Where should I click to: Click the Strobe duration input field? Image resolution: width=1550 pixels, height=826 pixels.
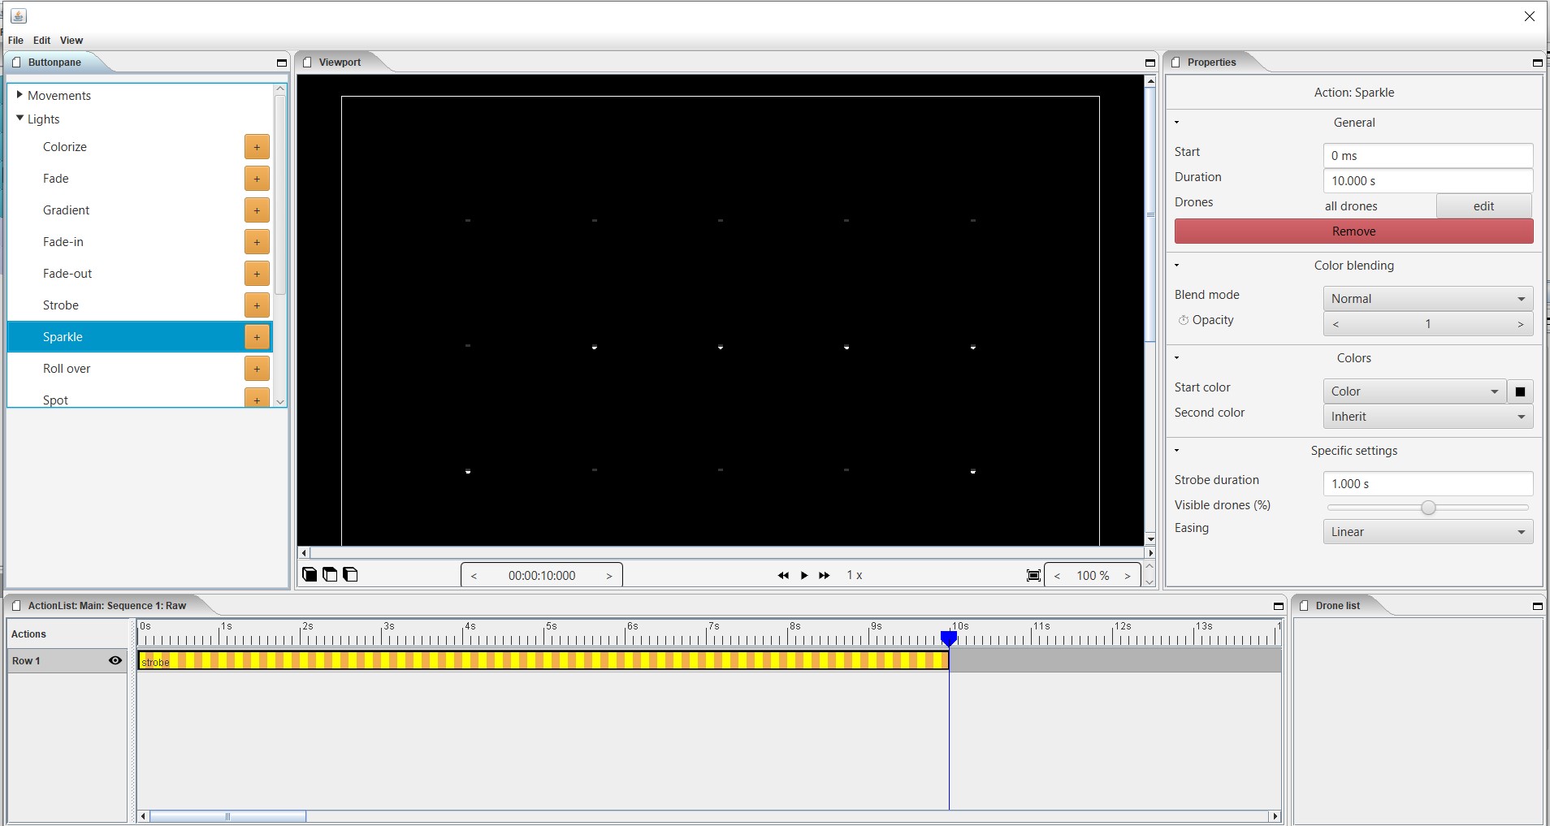coord(1428,484)
